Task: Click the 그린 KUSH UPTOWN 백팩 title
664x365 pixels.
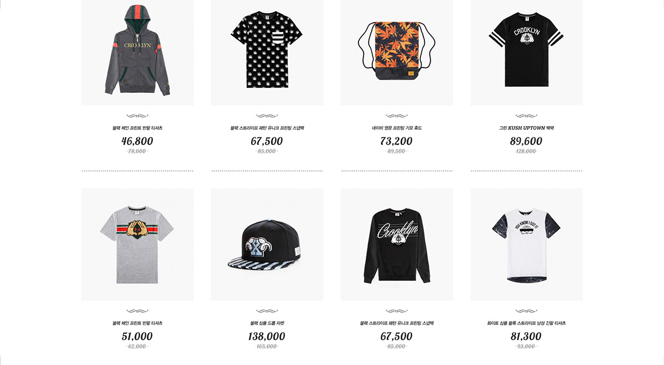Action: [526, 128]
